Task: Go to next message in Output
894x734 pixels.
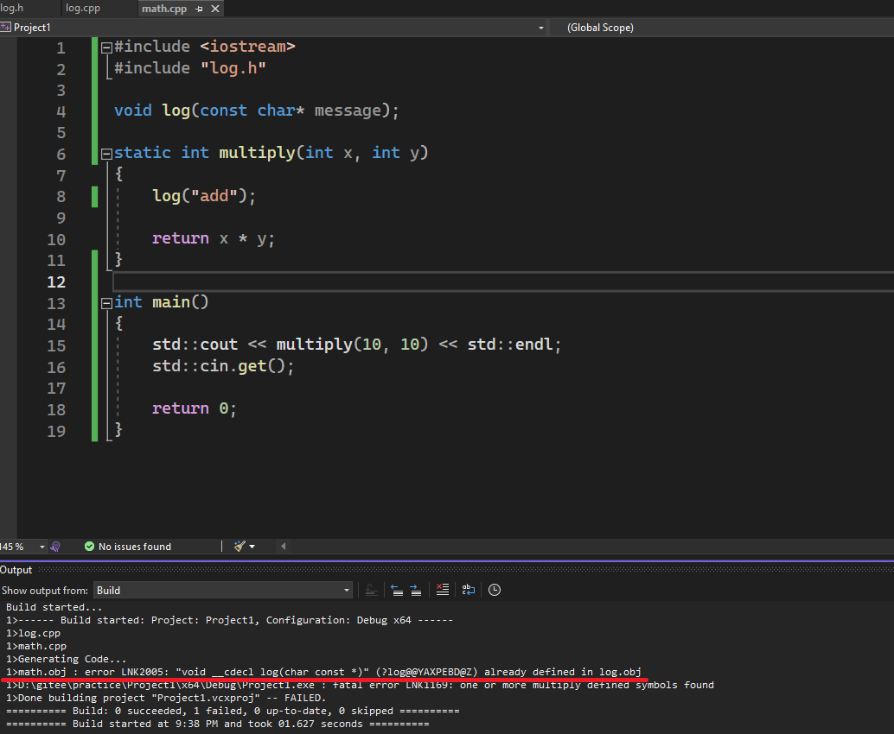Action: pos(416,590)
